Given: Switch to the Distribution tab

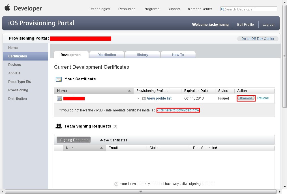Looking at the screenshot, I should pos(106,55).
